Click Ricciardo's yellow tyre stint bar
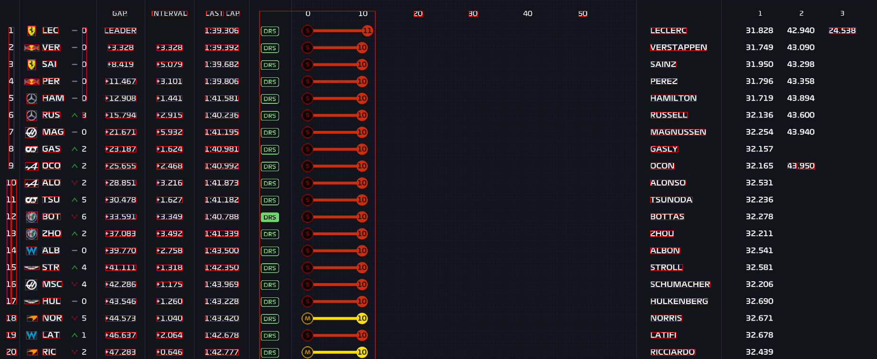This screenshot has width=877, height=359. [335, 352]
